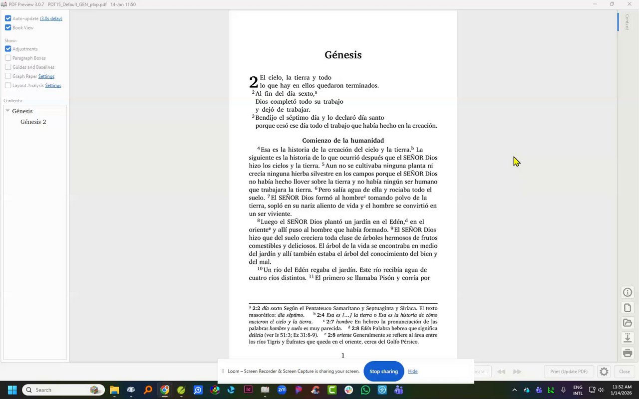Viewport: 639px width, 399px height.
Task: Open the ENG INTL language switcher
Action: point(578,390)
